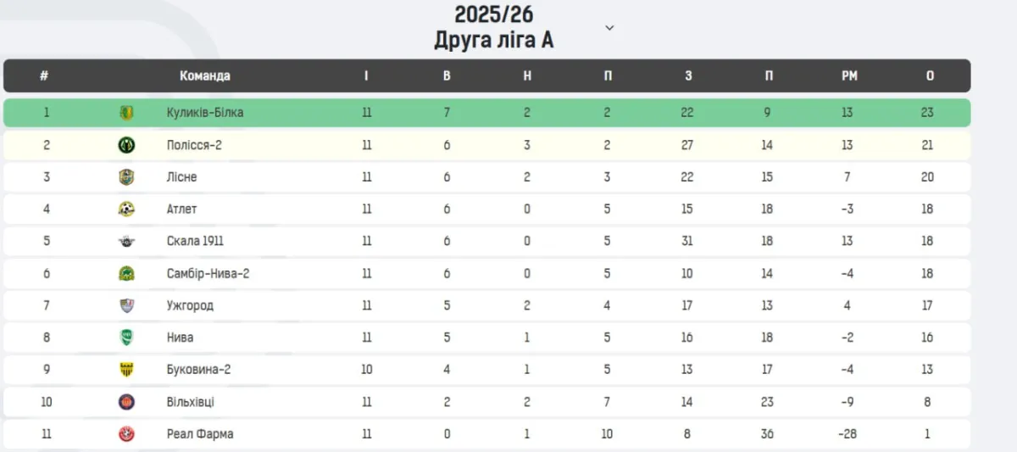1017x452 pixels.
Task: Click the РМ goal difference column header
Action: click(849, 75)
